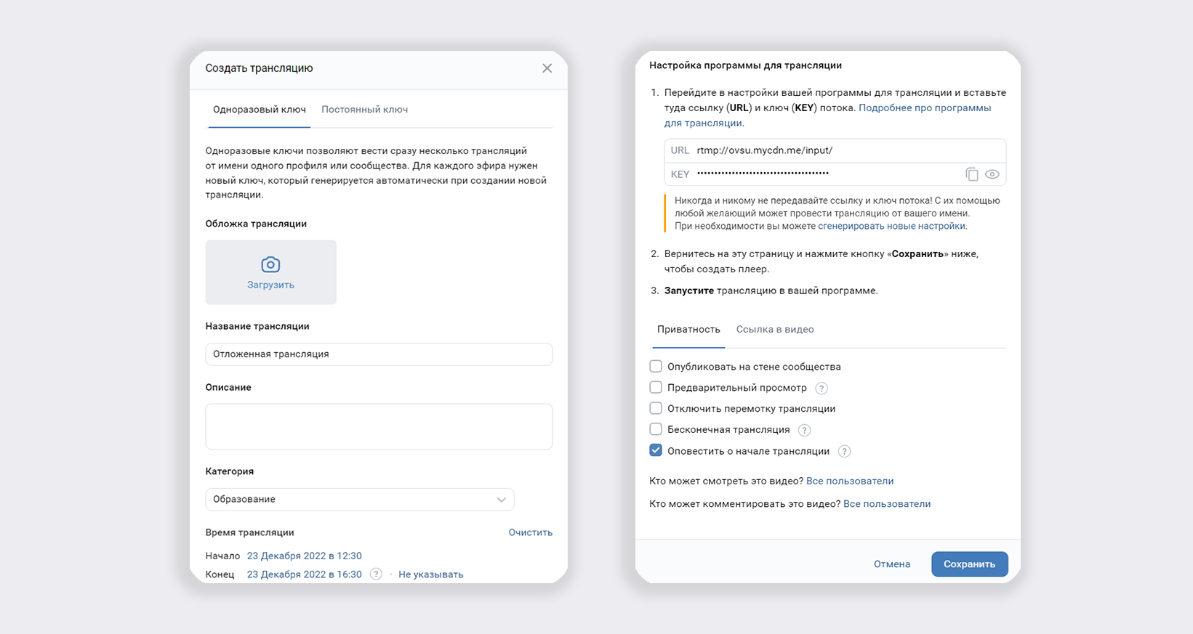Open help icon next to Бесконечная трансляция
This screenshot has height=634, width=1193.
point(804,430)
